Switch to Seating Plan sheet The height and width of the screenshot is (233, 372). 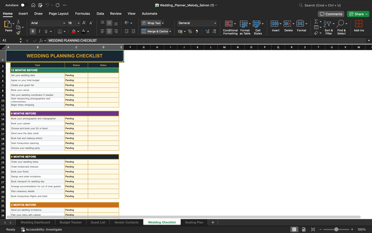pyautogui.click(x=194, y=222)
